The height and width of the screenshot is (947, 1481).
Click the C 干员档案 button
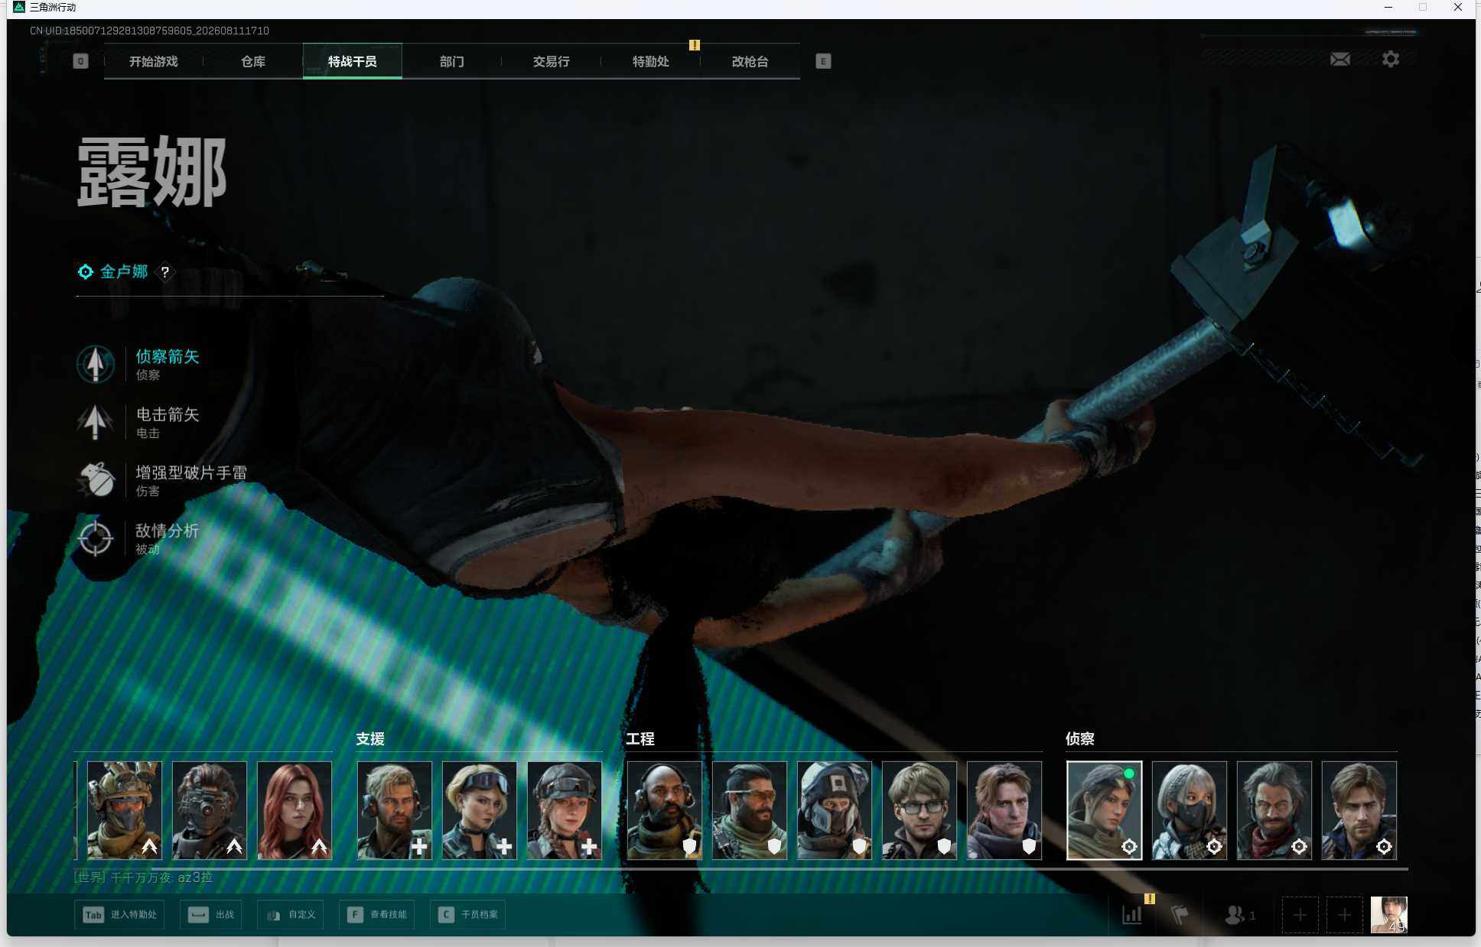[x=467, y=915]
